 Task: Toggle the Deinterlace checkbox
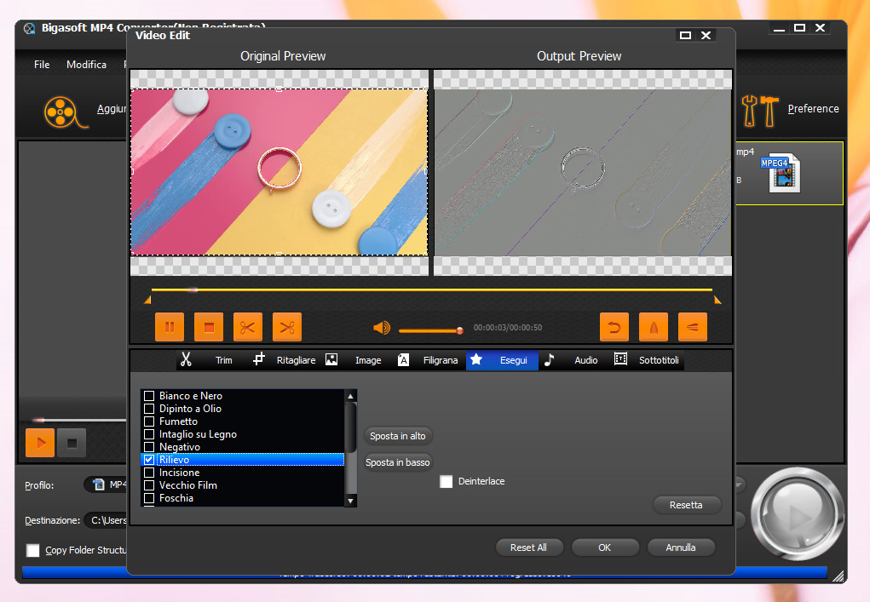point(447,482)
